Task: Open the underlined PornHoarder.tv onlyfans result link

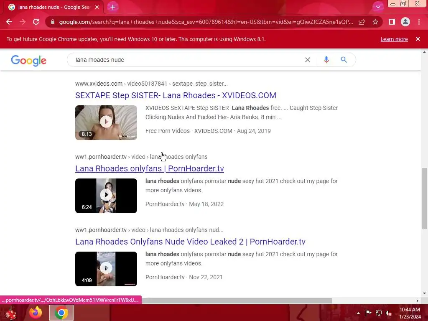Action: (x=150, y=168)
